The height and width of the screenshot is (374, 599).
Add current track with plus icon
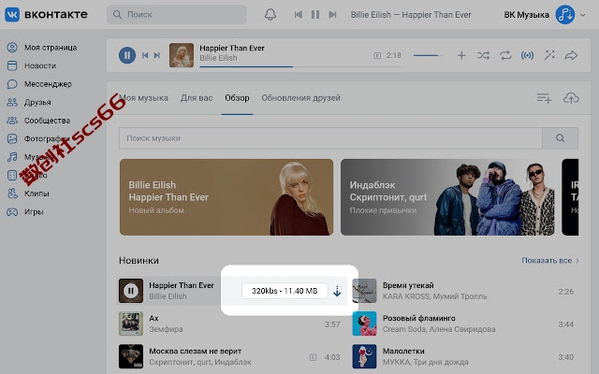pyautogui.click(x=461, y=56)
